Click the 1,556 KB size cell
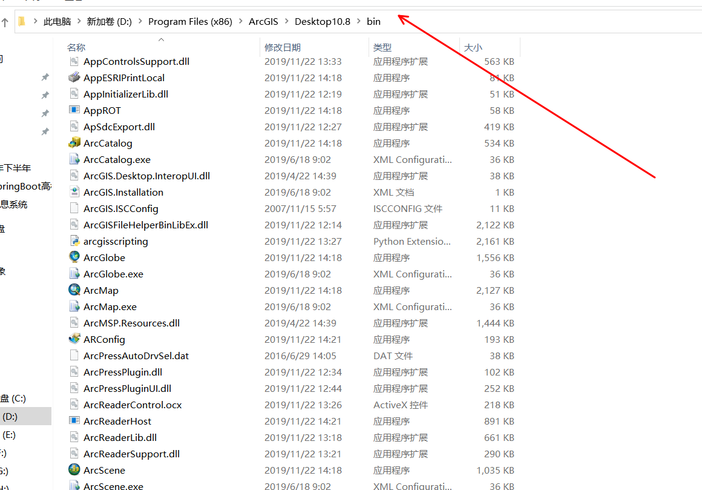 pos(494,257)
